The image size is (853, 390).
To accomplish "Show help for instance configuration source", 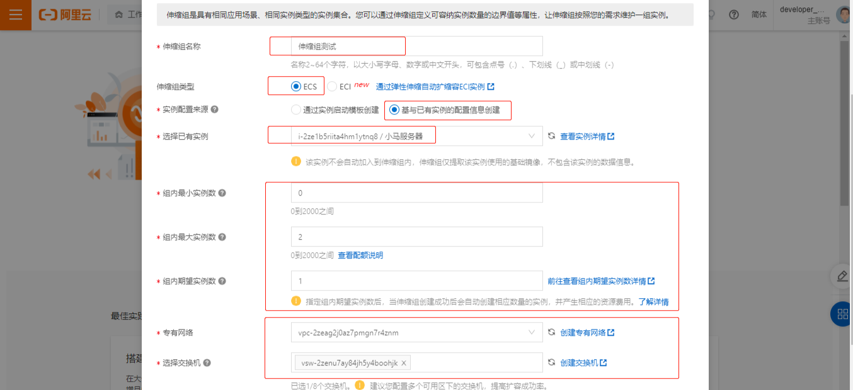I will [x=215, y=109].
